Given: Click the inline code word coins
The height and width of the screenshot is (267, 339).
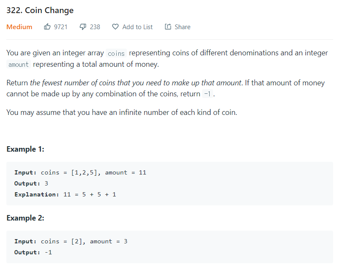Looking at the screenshot, I should pyautogui.click(x=116, y=53).
